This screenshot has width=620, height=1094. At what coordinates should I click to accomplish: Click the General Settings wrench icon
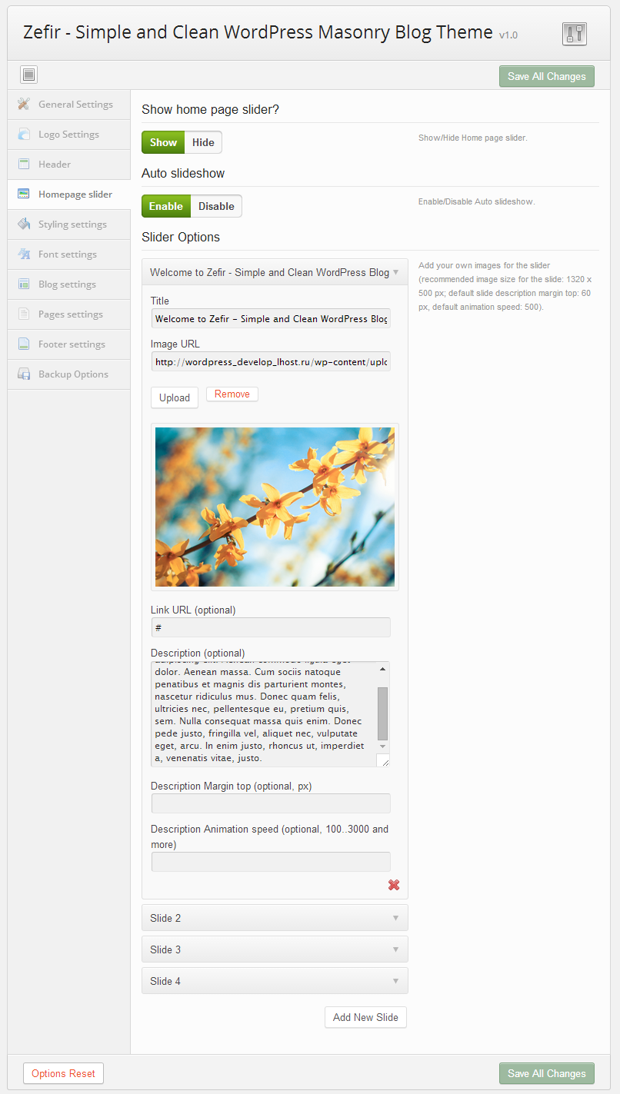pyautogui.click(x=24, y=105)
